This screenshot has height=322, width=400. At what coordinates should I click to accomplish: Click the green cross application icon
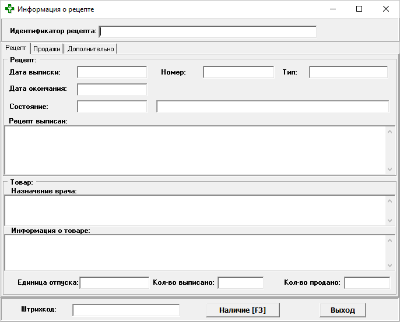[x=9, y=9]
